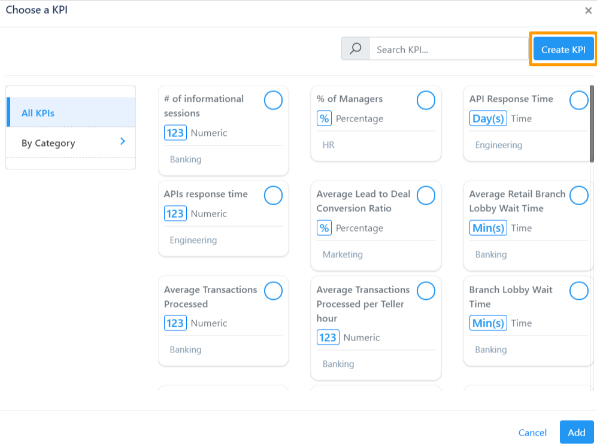Click the percentage icon on Lead to Deal card
Viewport: 597px width, 444px height.
[x=324, y=228]
